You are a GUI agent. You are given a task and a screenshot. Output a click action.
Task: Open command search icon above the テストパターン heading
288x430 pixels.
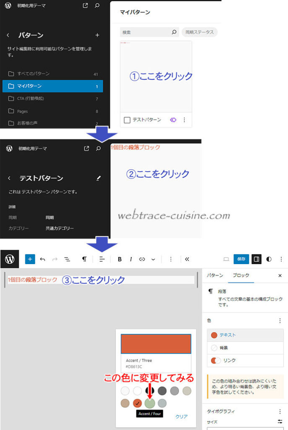pos(98,148)
